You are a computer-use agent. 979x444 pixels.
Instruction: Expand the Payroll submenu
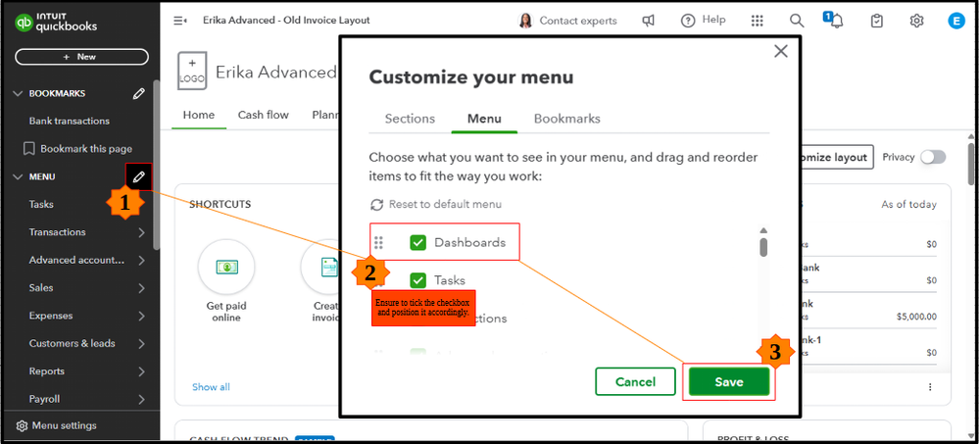pyautogui.click(x=142, y=399)
